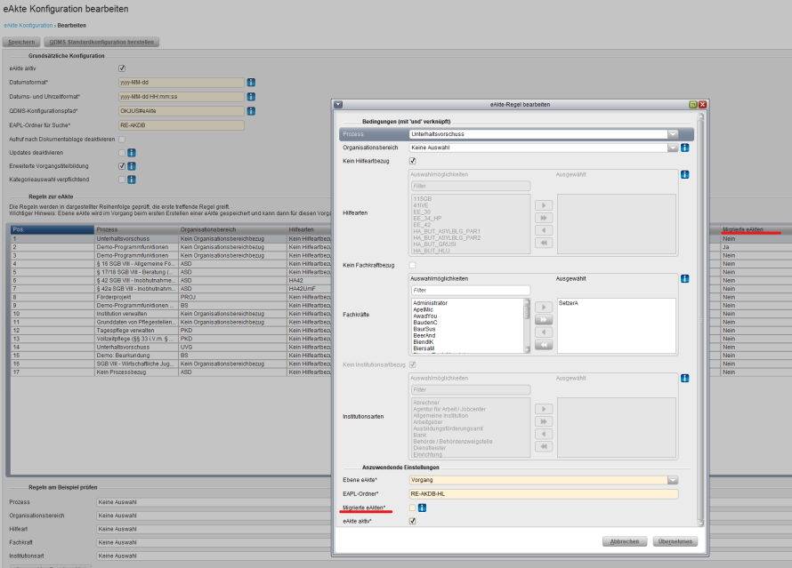This screenshot has height=568, width=792.
Task: Open Ebene eAkte dropdown showing Vorgang
Action: point(673,480)
